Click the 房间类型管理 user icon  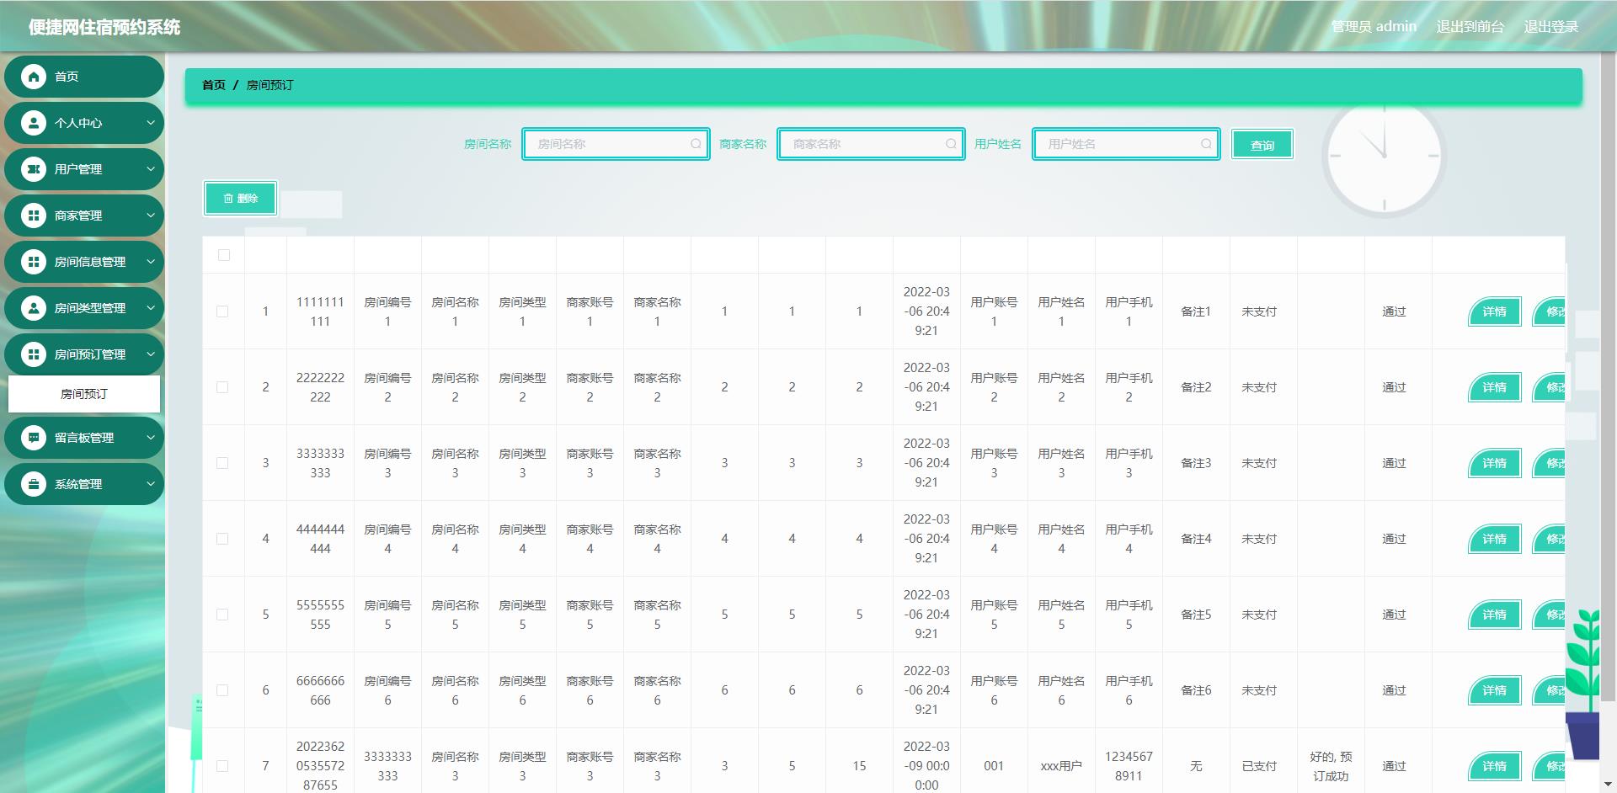[34, 309]
